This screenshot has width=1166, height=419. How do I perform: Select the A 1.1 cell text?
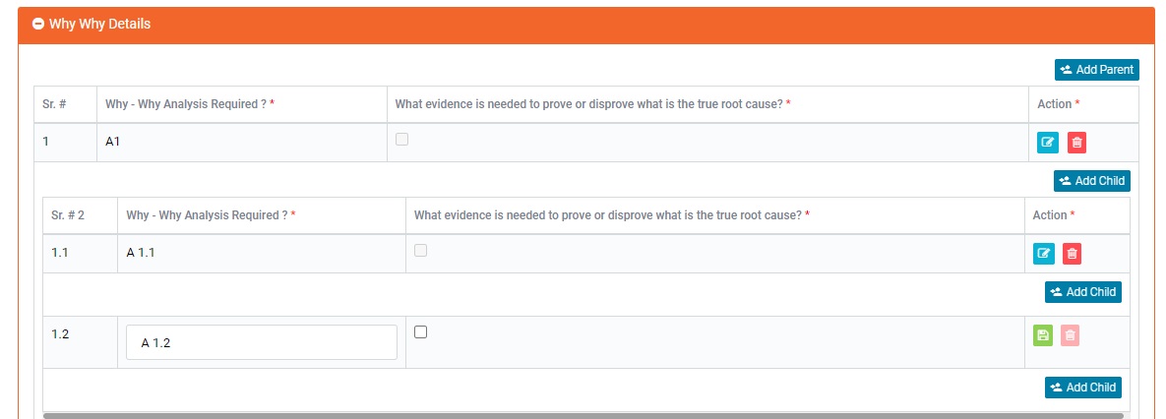[141, 254]
